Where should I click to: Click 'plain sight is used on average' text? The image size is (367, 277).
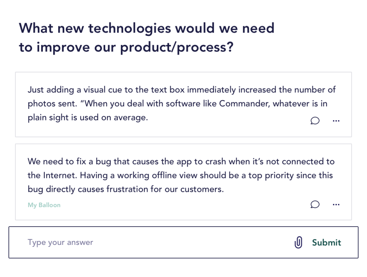[x=88, y=117]
